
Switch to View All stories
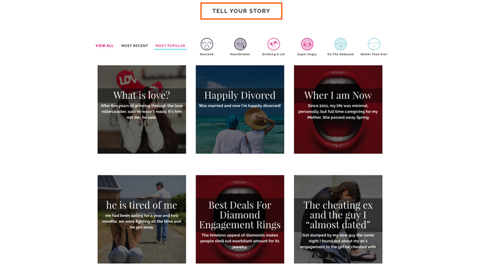(x=104, y=46)
